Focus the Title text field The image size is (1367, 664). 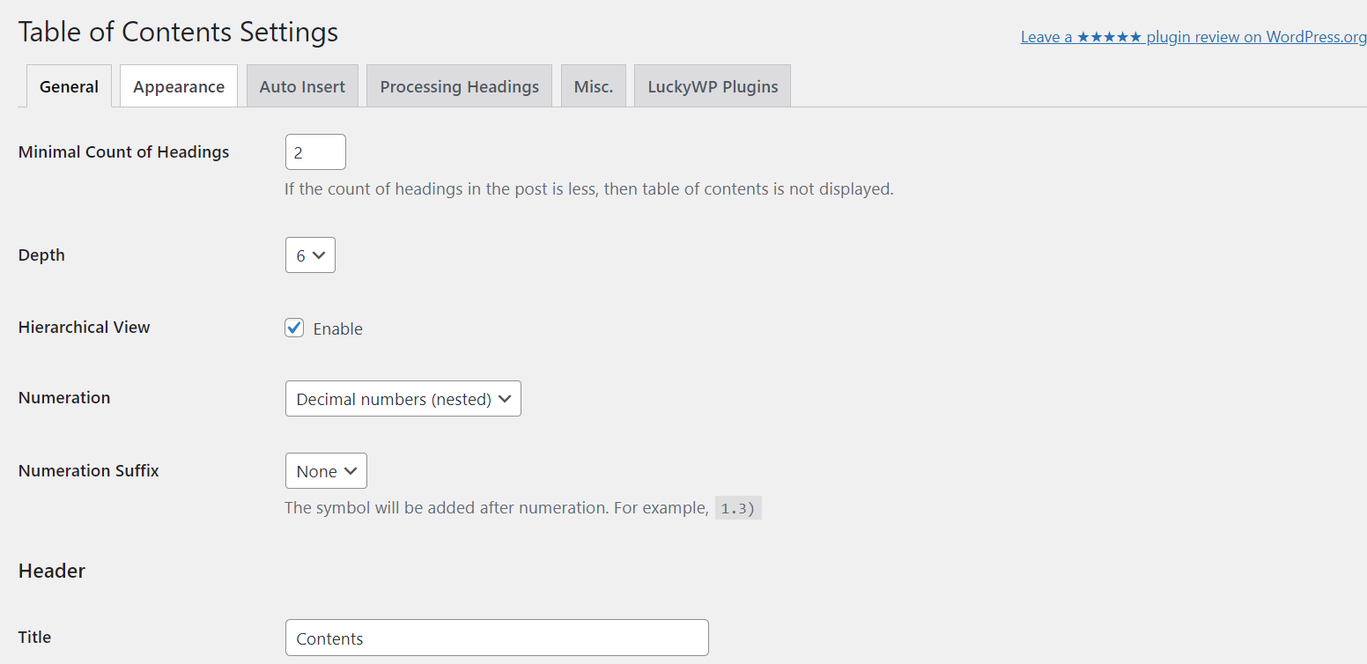coord(497,638)
